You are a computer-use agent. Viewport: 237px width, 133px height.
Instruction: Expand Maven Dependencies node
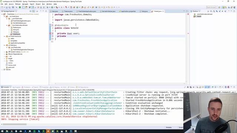point(4,54)
